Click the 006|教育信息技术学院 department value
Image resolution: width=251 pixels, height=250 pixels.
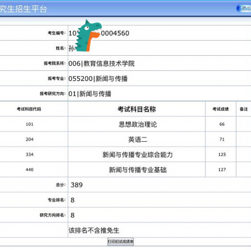point(102,64)
